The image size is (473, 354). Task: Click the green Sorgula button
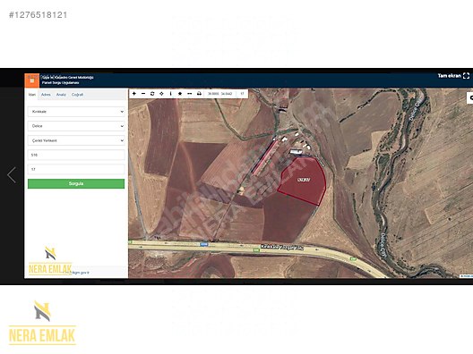(76, 183)
